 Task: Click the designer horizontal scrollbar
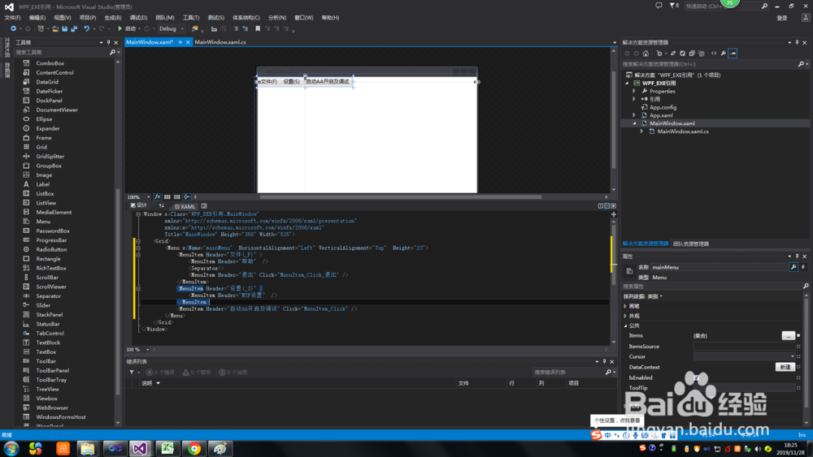point(400,197)
